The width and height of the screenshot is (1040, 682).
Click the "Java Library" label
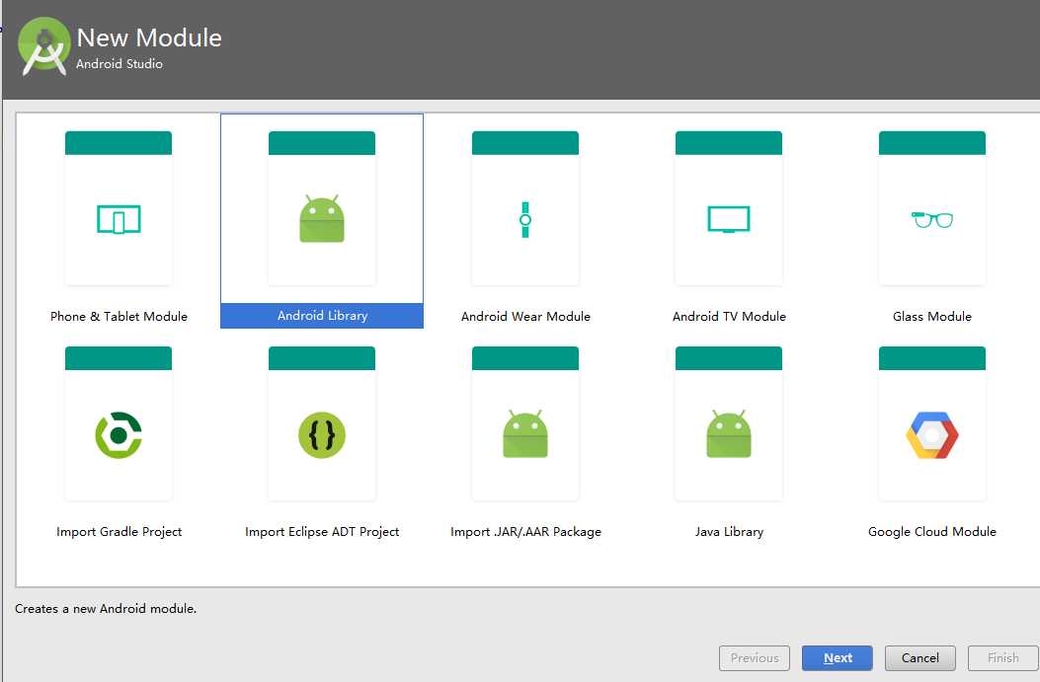tap(729, 532)
